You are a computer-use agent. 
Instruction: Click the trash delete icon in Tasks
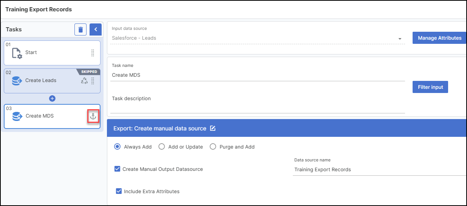[80, 29]
